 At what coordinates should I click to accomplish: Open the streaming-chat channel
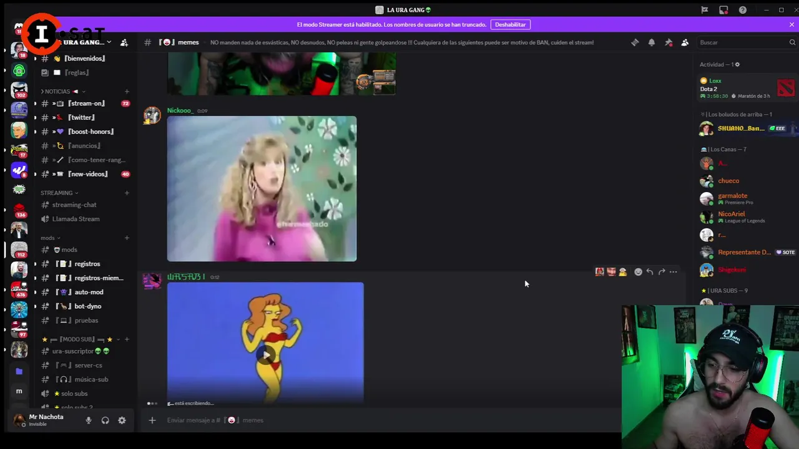point(84,205)
